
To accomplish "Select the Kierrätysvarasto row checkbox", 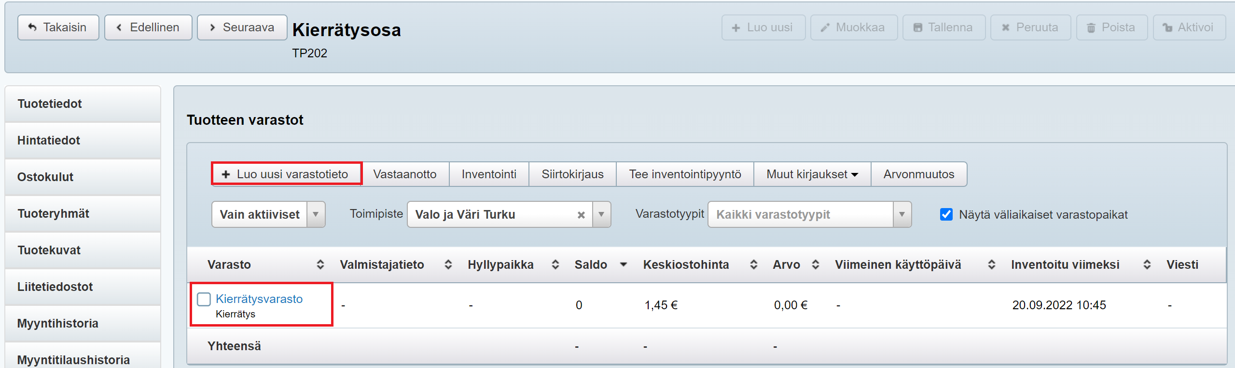I will click(204, 299).
